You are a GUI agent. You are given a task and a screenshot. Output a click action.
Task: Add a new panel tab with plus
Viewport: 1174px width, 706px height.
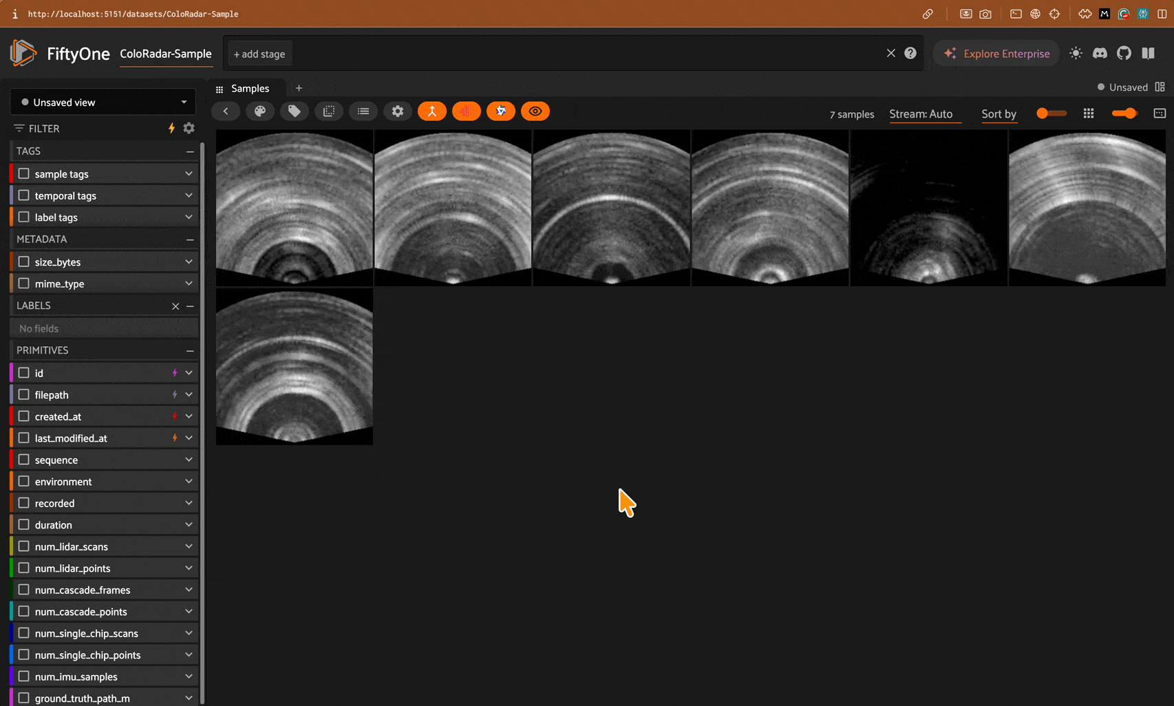(x=299, y=88)
